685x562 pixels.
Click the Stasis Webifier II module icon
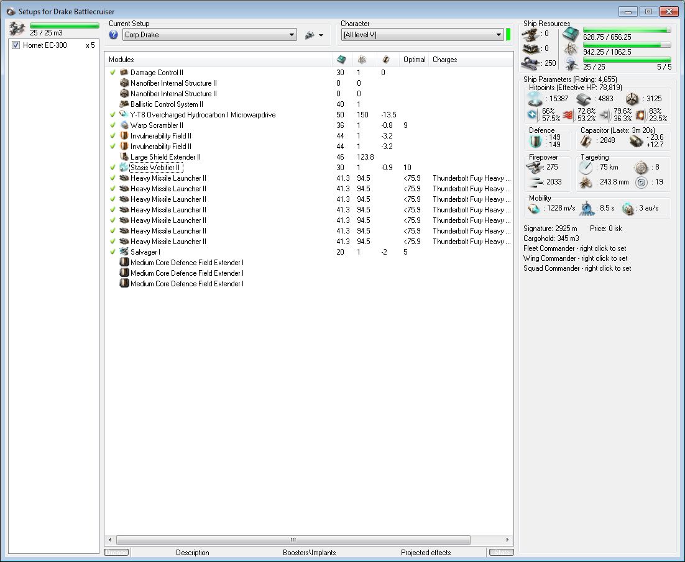pyautogui.click(x=124, y=168)
